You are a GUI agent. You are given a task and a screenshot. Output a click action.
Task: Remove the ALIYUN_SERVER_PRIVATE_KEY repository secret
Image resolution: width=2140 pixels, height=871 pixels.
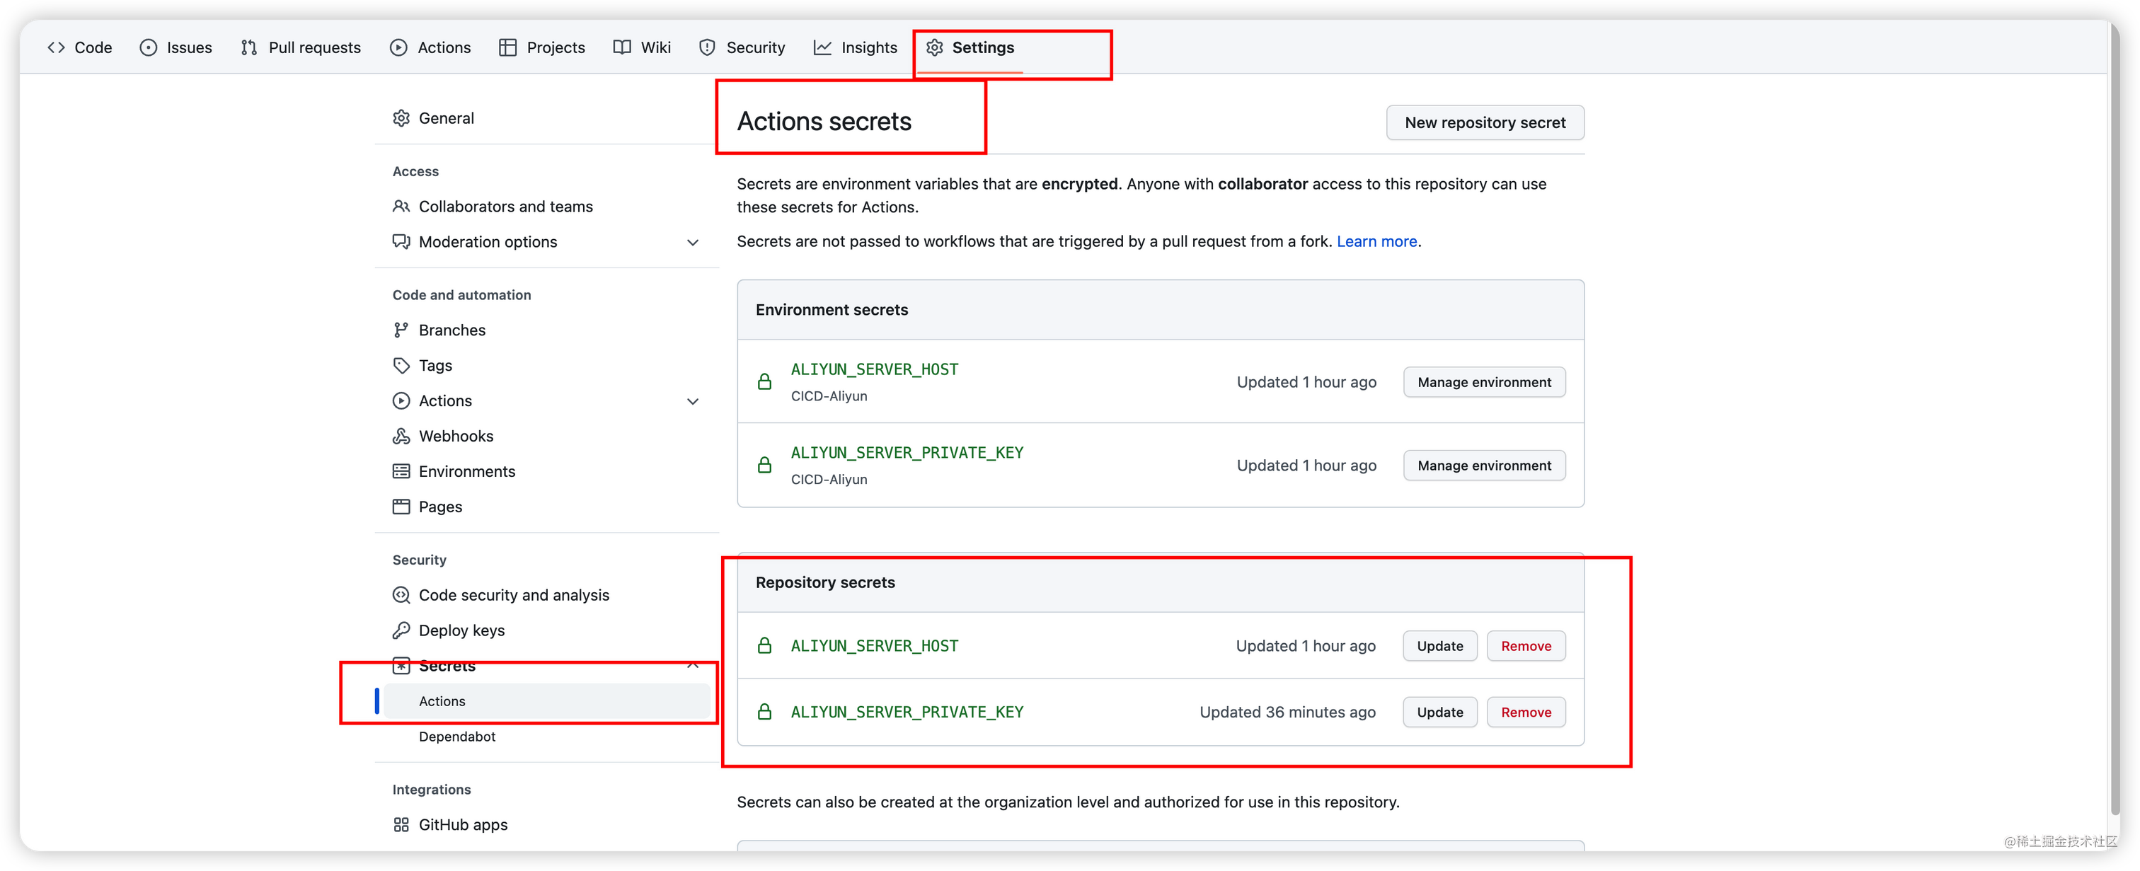(x=1525, y=713)
